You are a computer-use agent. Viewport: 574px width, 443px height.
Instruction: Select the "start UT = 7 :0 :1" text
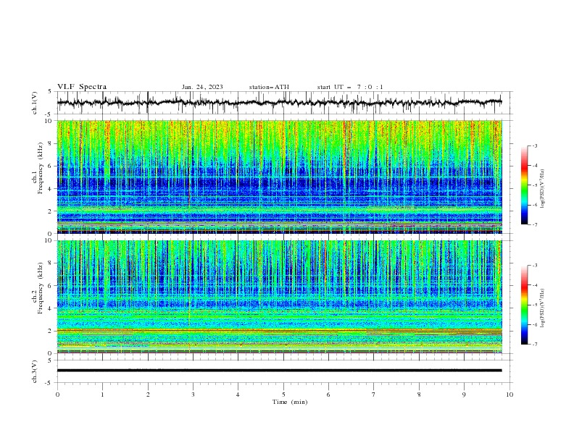coord(350,87)
